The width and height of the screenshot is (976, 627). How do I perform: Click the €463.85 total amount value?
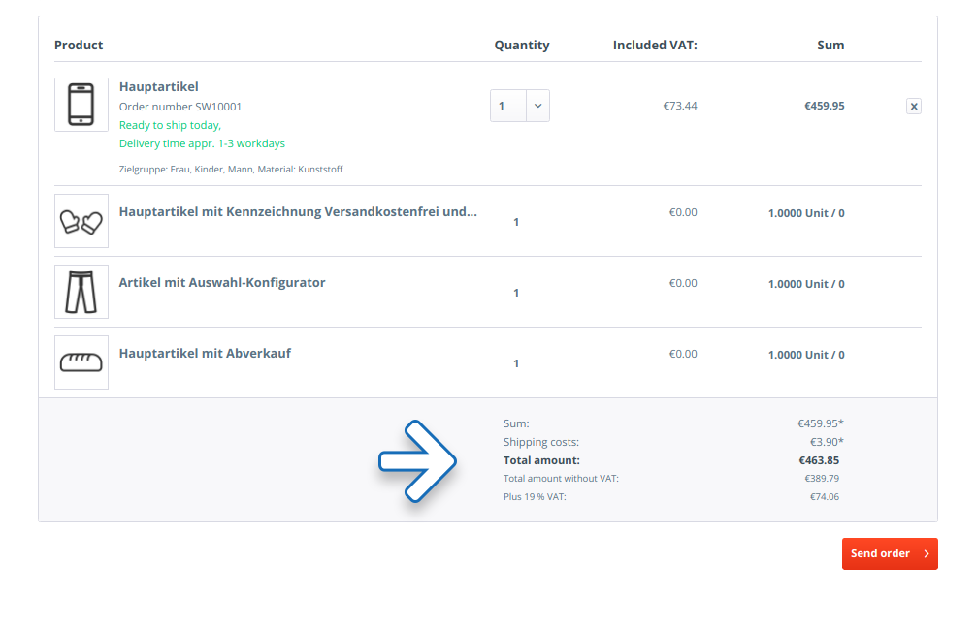[819, 461]
